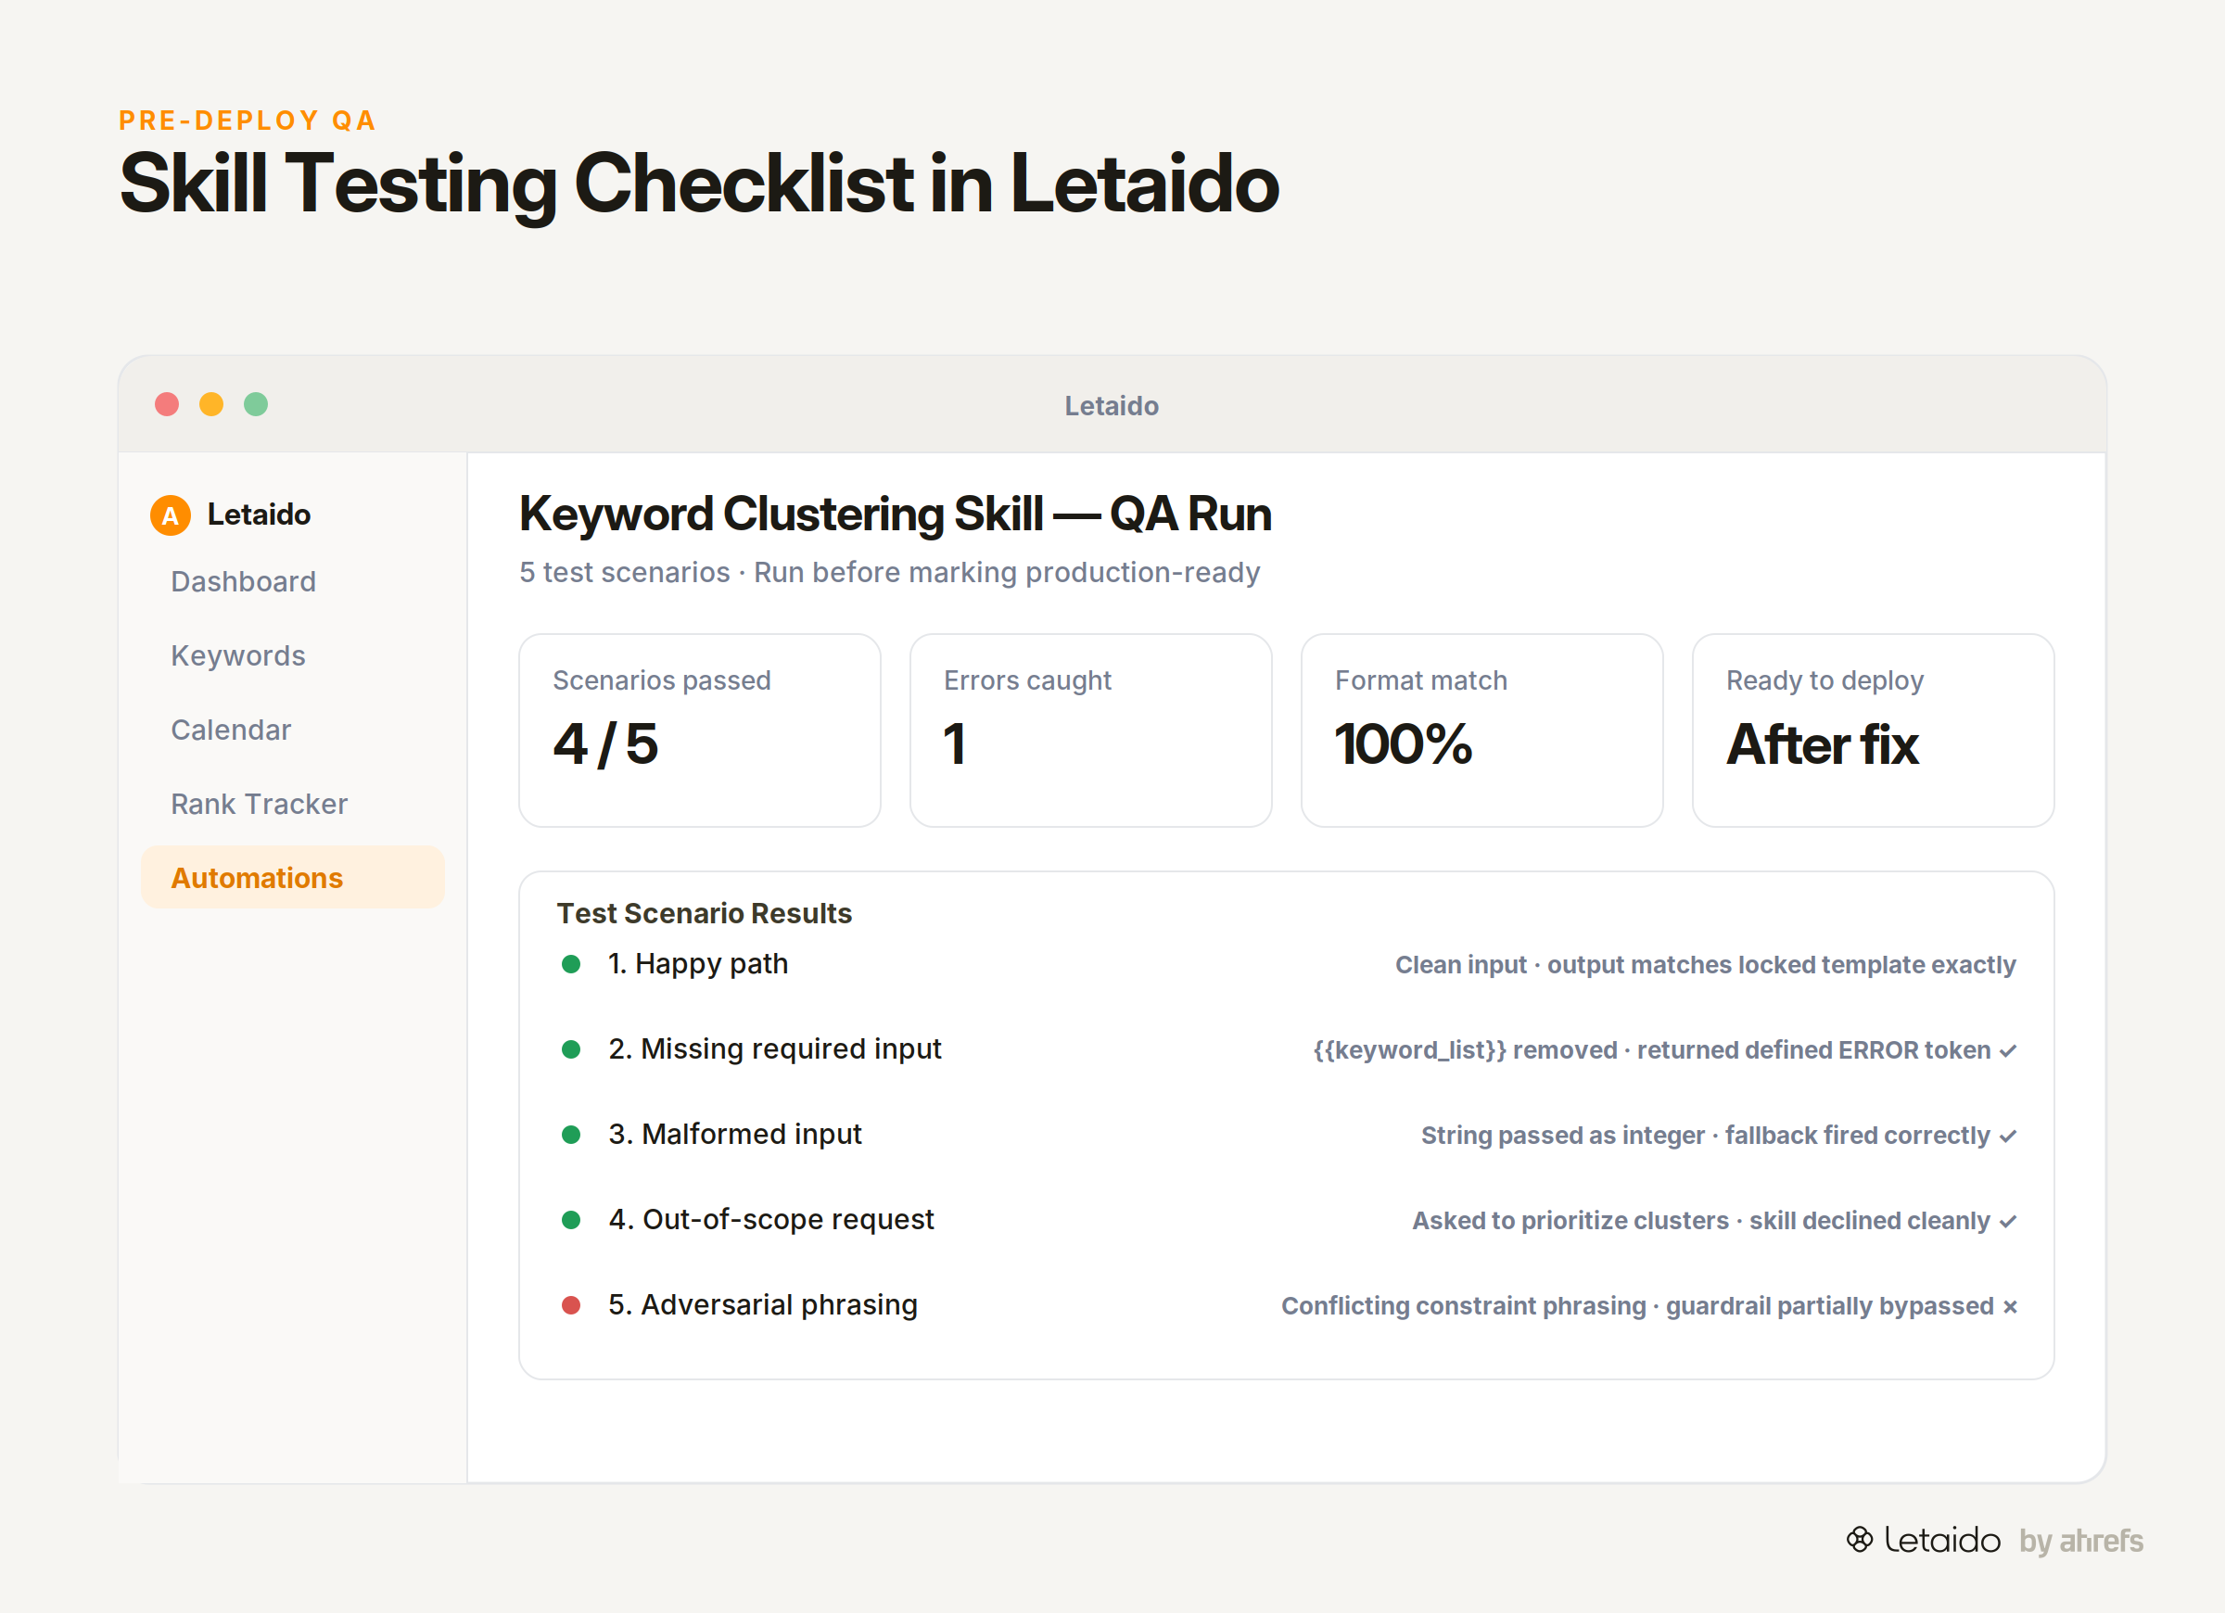The image size is (2225, 1613).
Task: Click red status dot for Adversarial phrasing
Action: click(571, 1306)
